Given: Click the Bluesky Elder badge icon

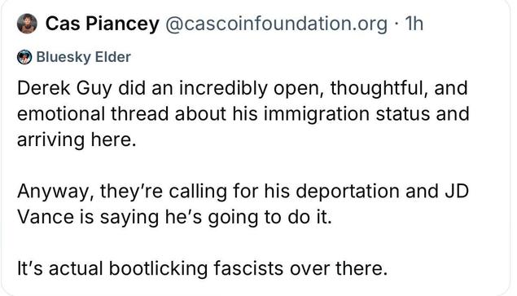Looking at the screenshot, I should pos(24,57).
